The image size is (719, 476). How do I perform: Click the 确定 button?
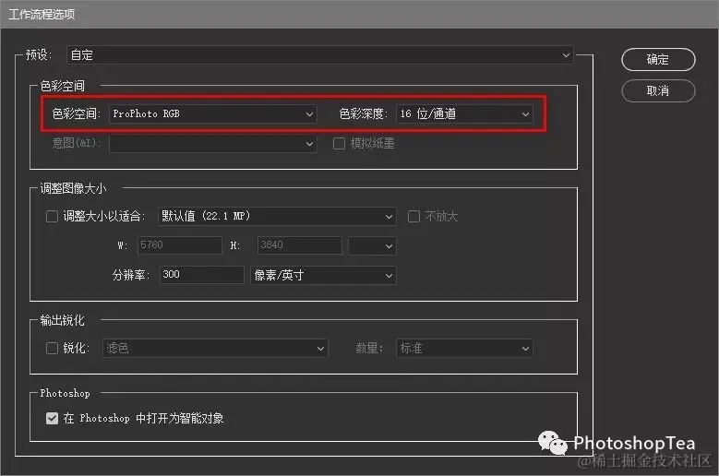click(x=658, y=60)
